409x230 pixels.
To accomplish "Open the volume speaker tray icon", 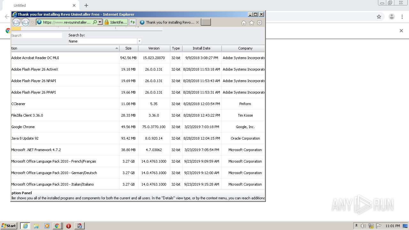I will point(363,226).
